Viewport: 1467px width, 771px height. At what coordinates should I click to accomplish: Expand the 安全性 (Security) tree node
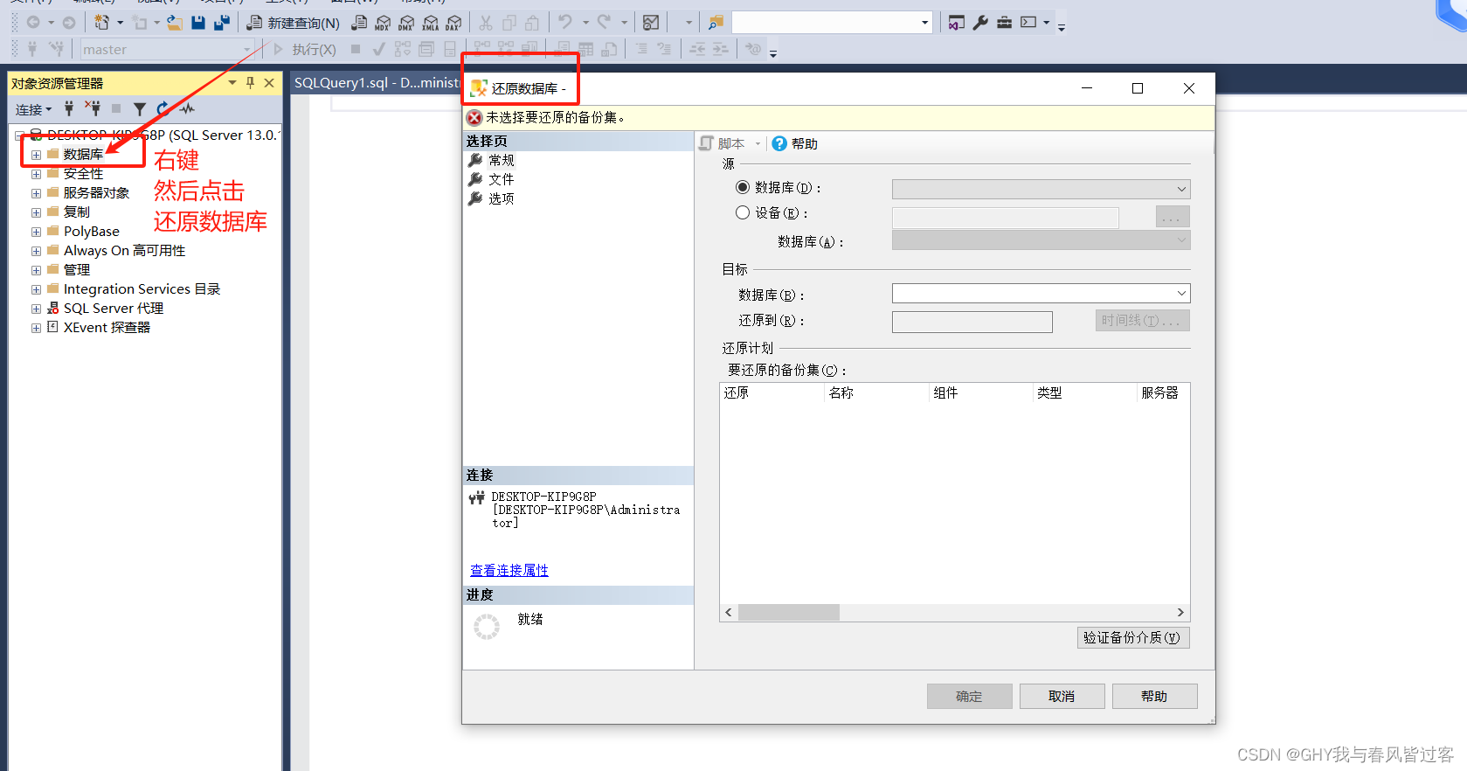coord(36,174)
